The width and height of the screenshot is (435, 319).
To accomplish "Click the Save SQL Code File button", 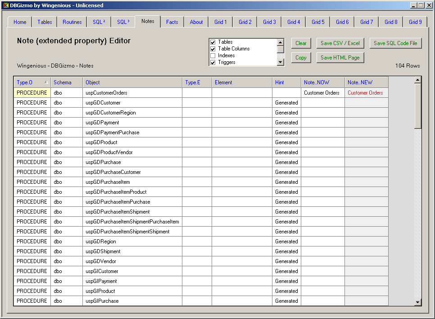I will 395,43.
